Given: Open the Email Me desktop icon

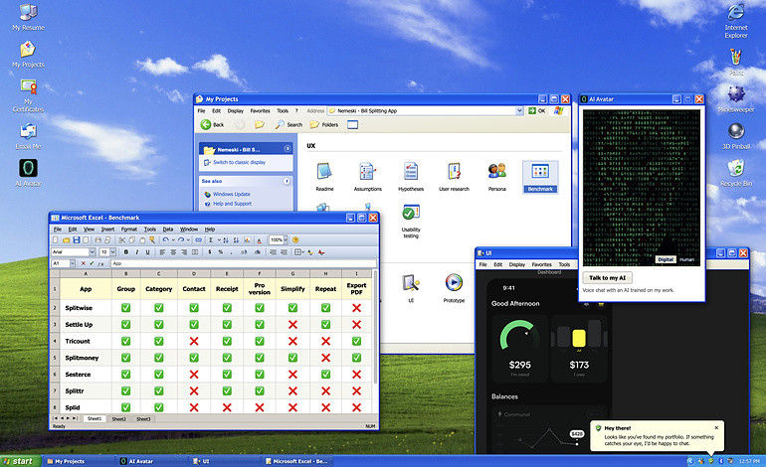Looking at the screenshot, I should coord(28,136).
